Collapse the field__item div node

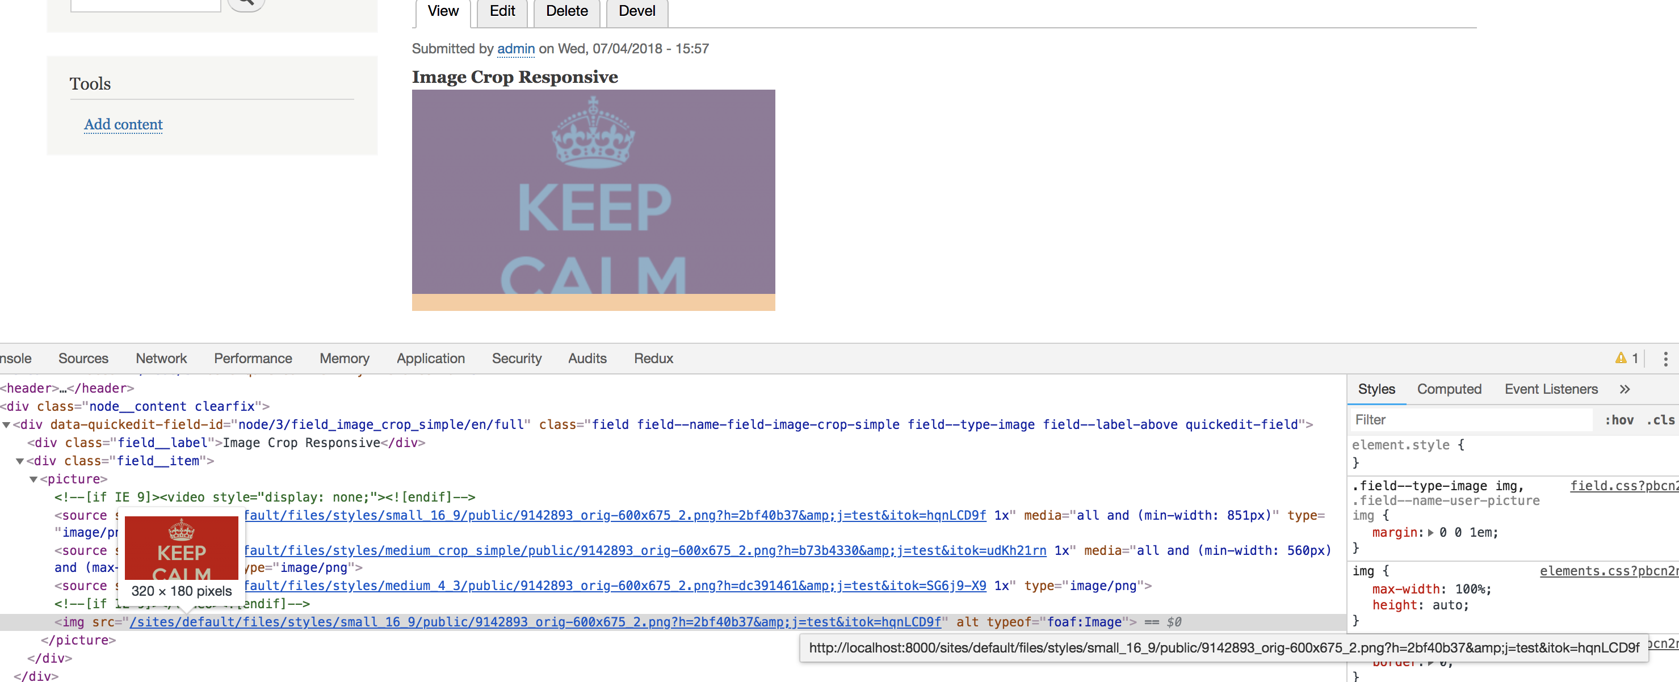pos(19,461)
